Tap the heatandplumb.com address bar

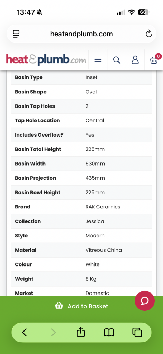[x=81, y=34]
